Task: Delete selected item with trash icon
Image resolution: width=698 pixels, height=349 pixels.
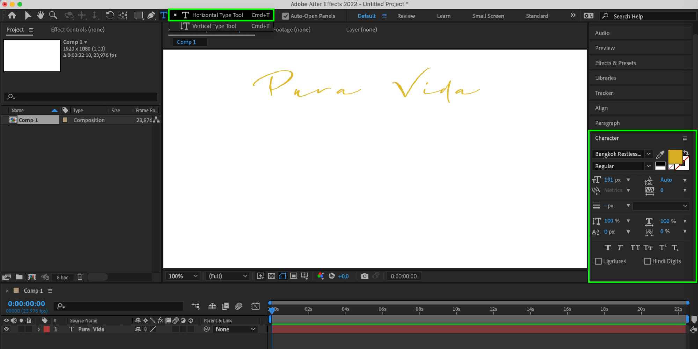Action: pos(80,277)
